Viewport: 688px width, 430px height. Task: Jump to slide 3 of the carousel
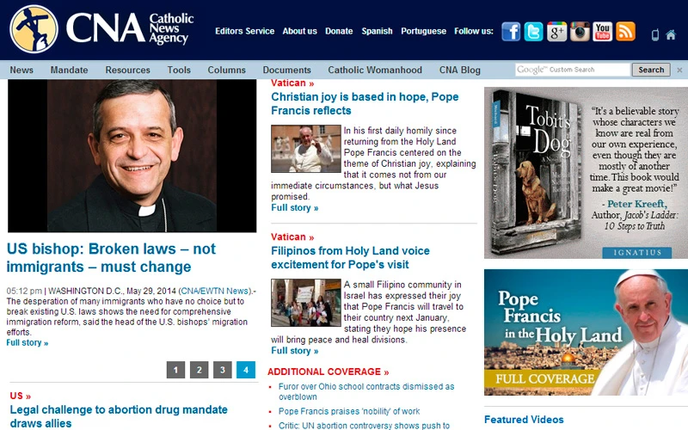223,370
